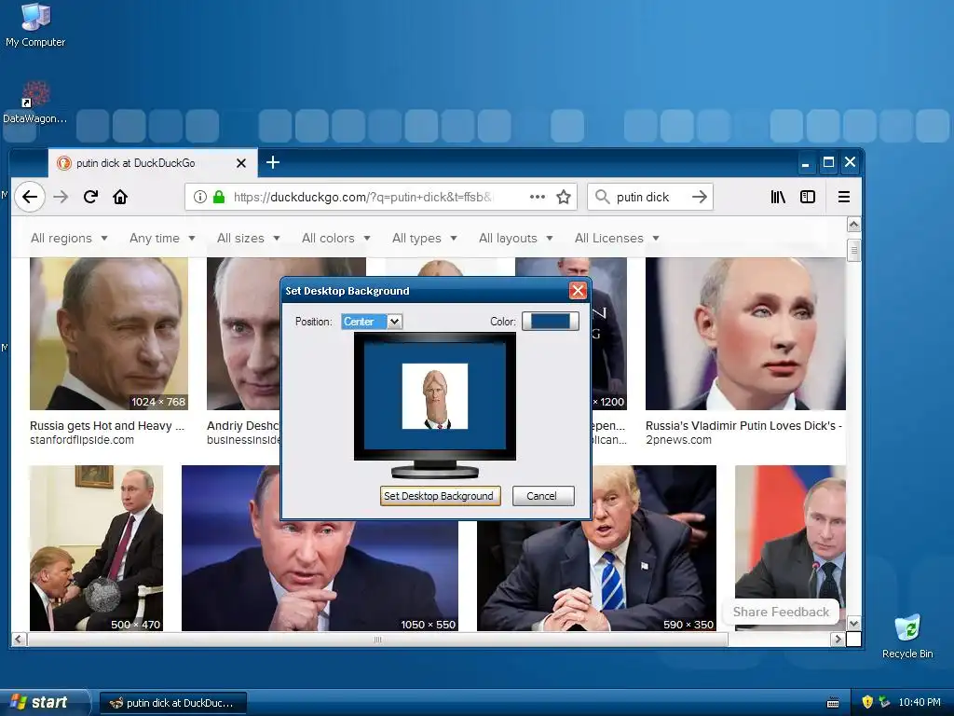Image resolution: width=954 pixels, height=716 pixels.
Task: Expand the All types filter
Action: tap(424, 238)
